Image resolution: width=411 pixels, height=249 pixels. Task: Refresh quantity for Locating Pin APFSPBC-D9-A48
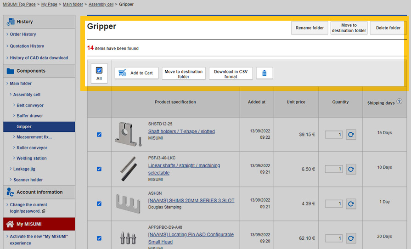[x=351, y=238]
